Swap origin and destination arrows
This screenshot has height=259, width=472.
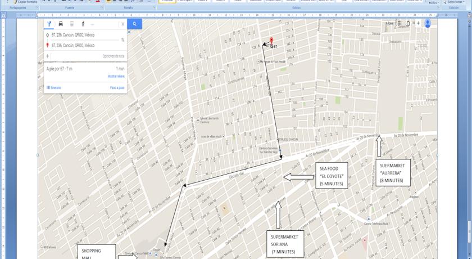(x=123, y=40)
